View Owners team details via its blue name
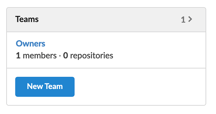 [x=30, y=43]
